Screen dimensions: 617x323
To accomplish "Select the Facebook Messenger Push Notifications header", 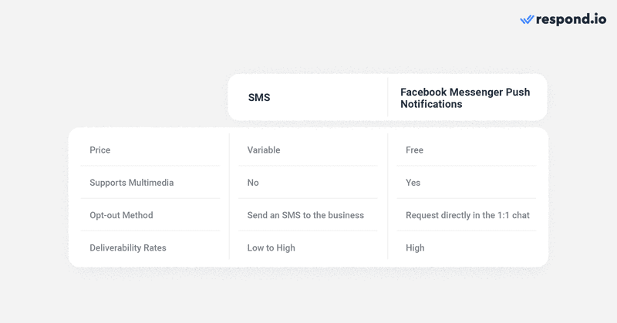I will (x=464, y=98).
